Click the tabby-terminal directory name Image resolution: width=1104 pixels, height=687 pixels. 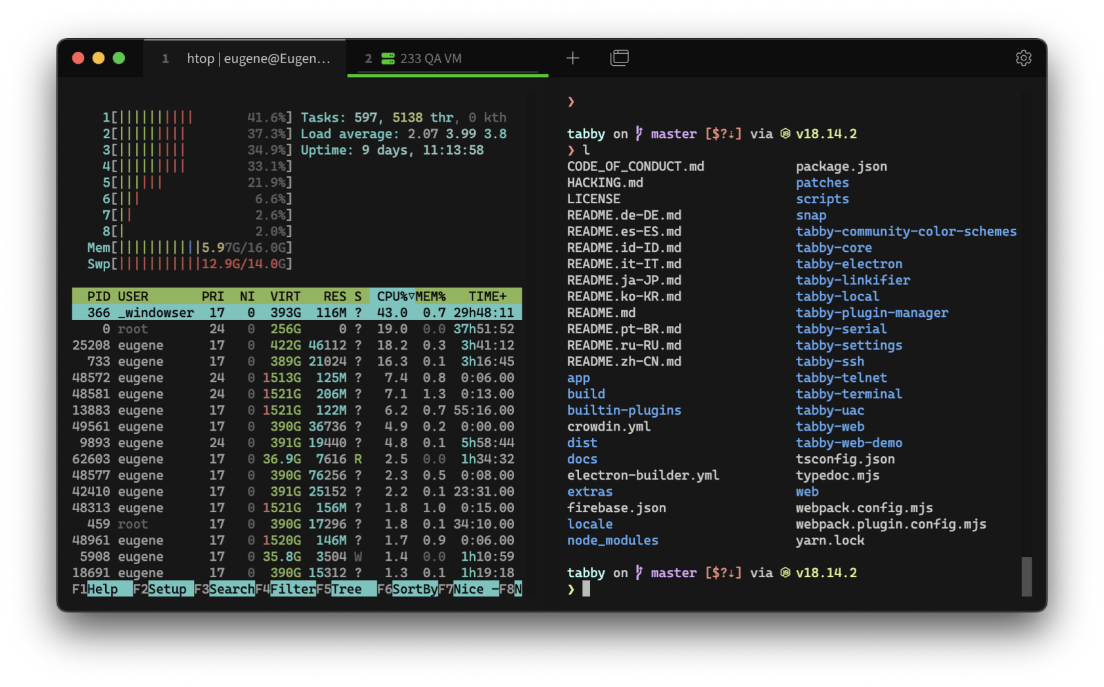[849, 394]
